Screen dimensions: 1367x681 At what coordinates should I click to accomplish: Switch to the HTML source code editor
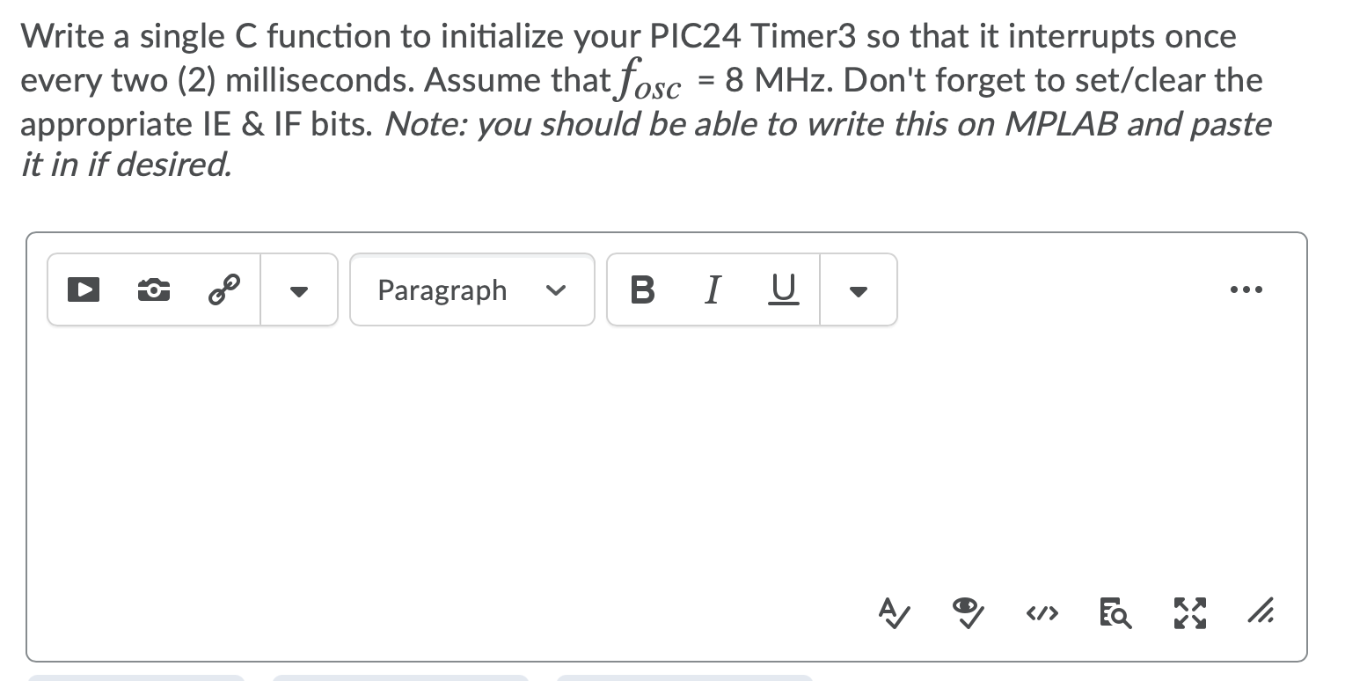[1042, 614]
